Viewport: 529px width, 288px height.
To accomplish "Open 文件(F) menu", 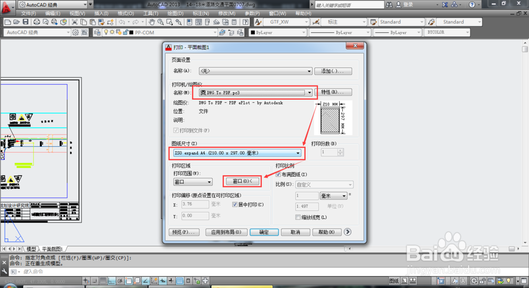I will point(29,14).
